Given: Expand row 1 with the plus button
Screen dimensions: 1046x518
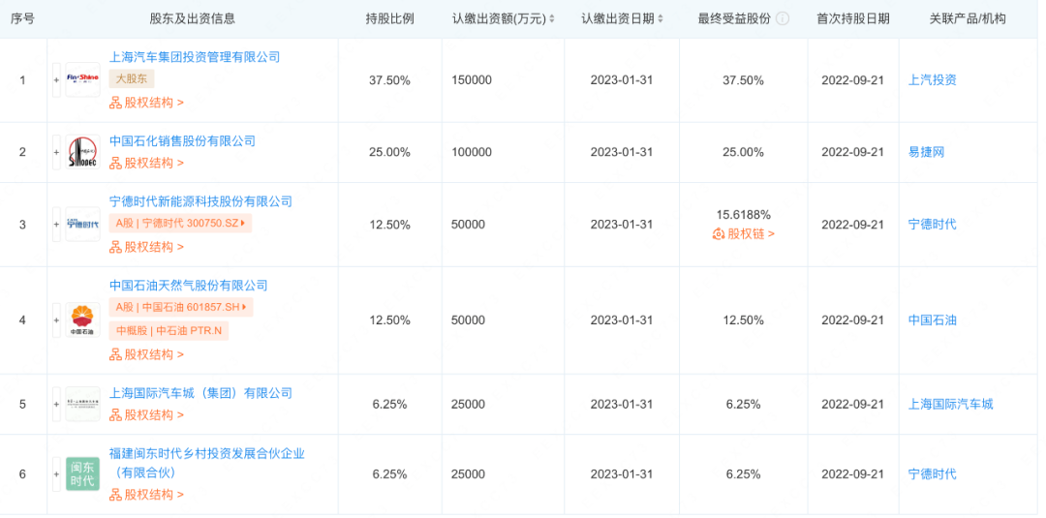Looking at the screenshot, I should 57,80.
